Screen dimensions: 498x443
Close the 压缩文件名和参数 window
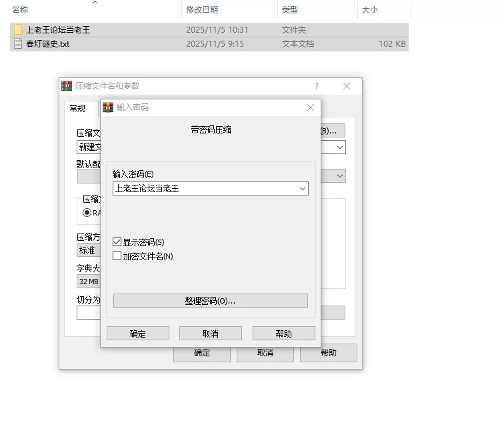(x=347, y=86)
